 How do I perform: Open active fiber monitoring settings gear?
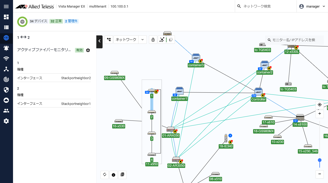coord(88,50)
